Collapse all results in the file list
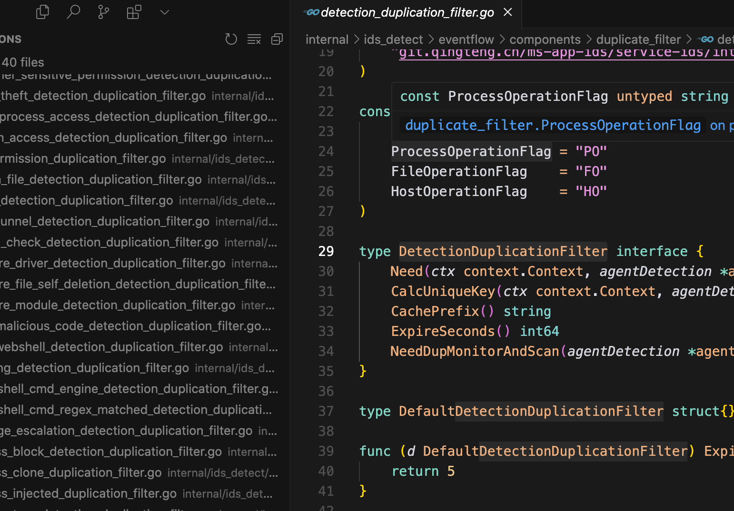Screen dimensions: 734x511 tap(277, 39)
